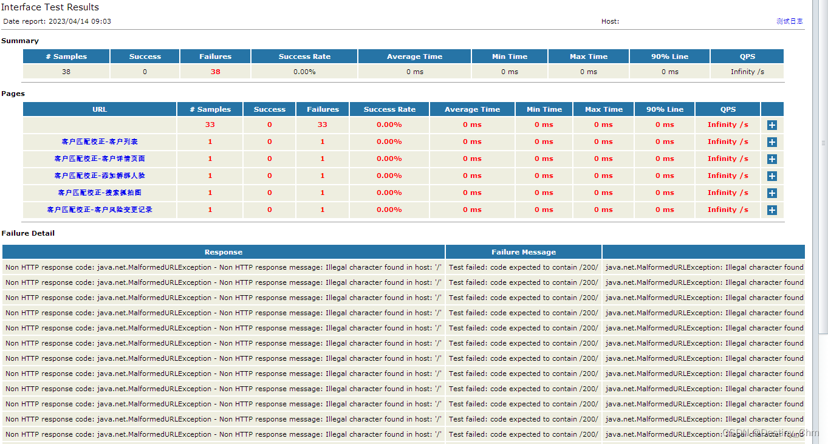Click the Summary Max Time header
Image resolution: width=828 pixels, height=444 pixels.
click(x=589, y=56)
